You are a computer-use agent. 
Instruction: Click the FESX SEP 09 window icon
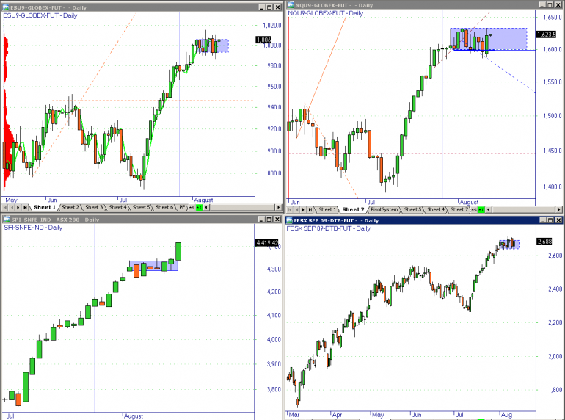(x=289, y=220)
